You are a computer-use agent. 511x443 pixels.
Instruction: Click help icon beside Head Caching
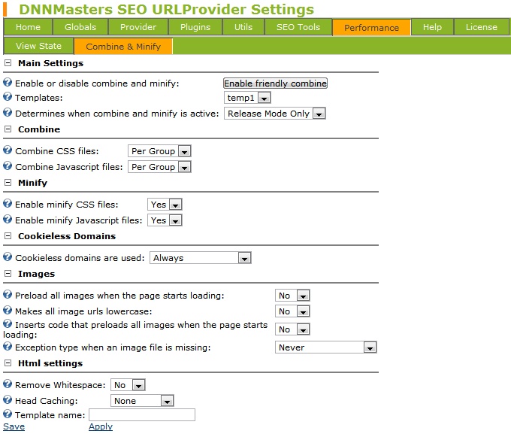pos(8,399)
